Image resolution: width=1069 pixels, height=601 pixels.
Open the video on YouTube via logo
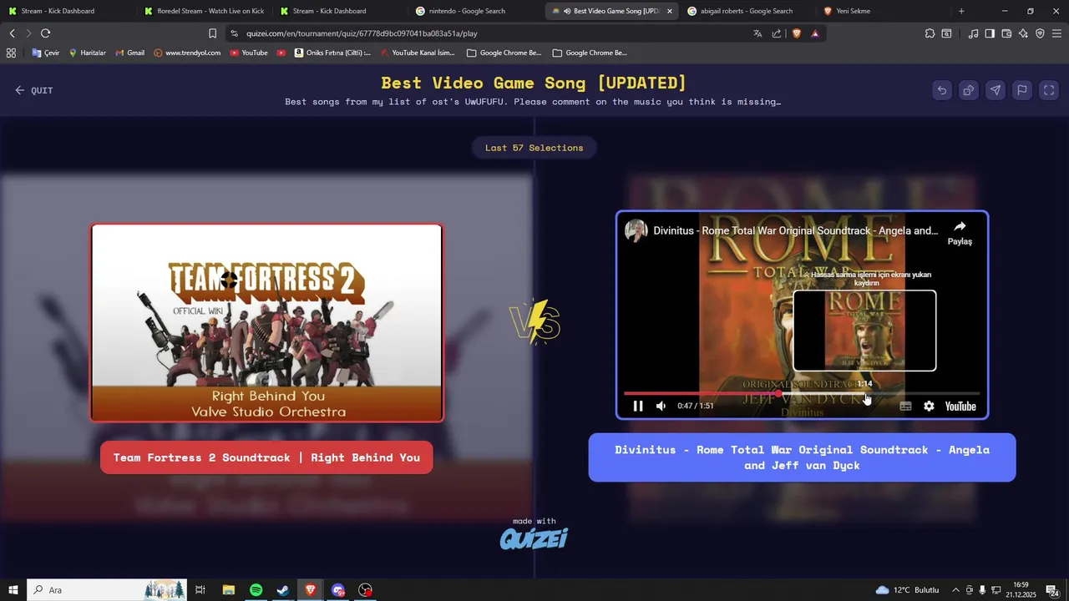(960, 407)
